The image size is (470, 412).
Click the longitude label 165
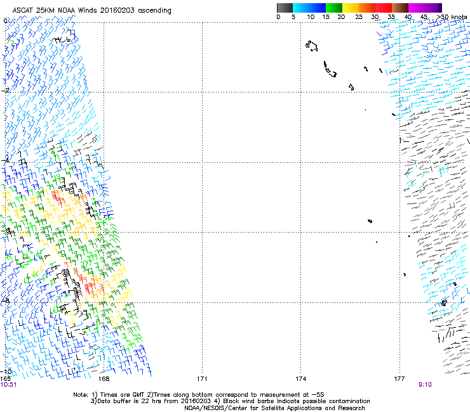click(x=5, y=379)
